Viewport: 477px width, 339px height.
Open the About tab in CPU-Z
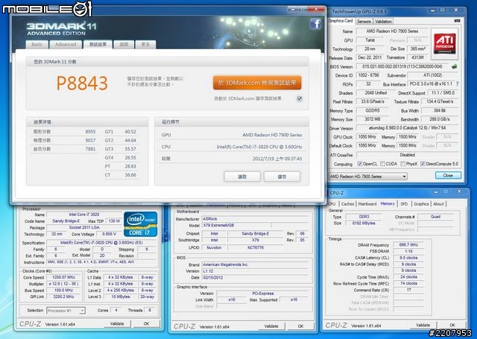tap(438, 204)
